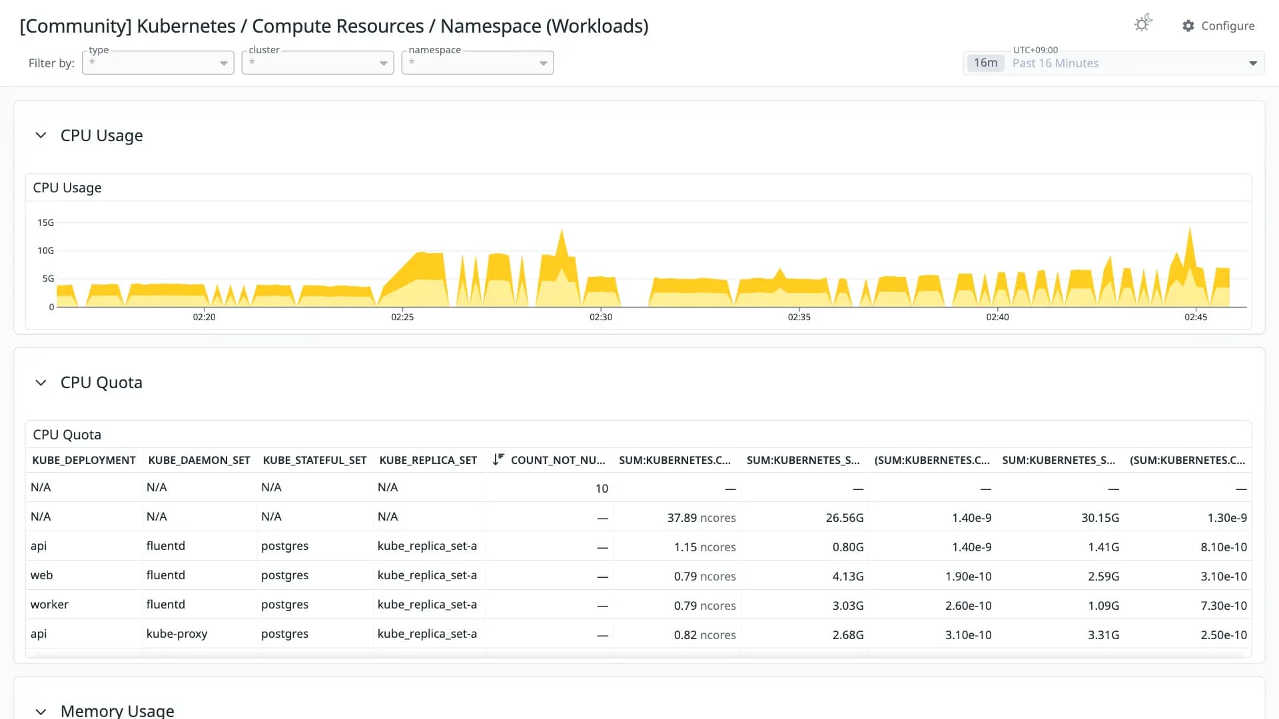This screenshot has height=719, width=1279.
Task: Open the namespace filter dropdown
Action: 478,63
